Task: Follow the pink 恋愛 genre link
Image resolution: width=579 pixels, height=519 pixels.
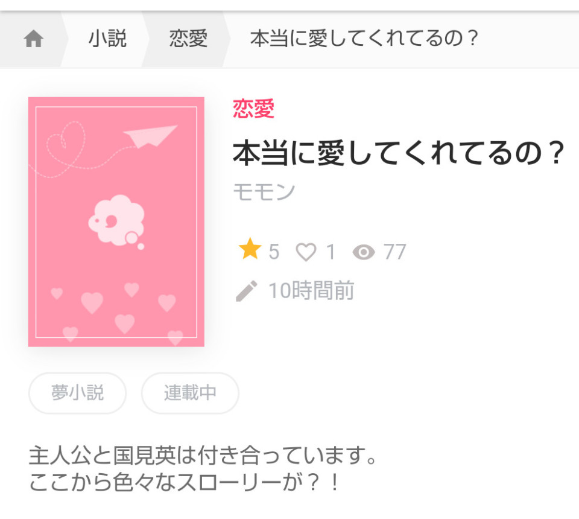Action: tap(253, 109)
